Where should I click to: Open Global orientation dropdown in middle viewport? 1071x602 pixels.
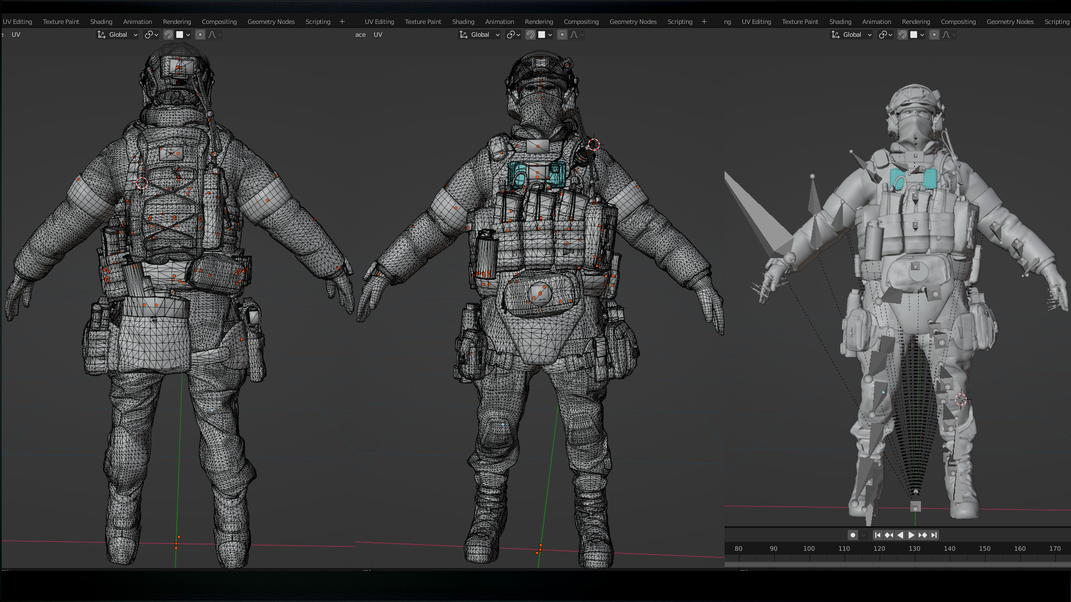click(480, 35)
